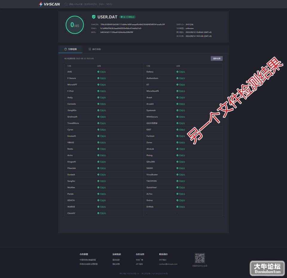Select the MD5 hash value

coord(117,32)
